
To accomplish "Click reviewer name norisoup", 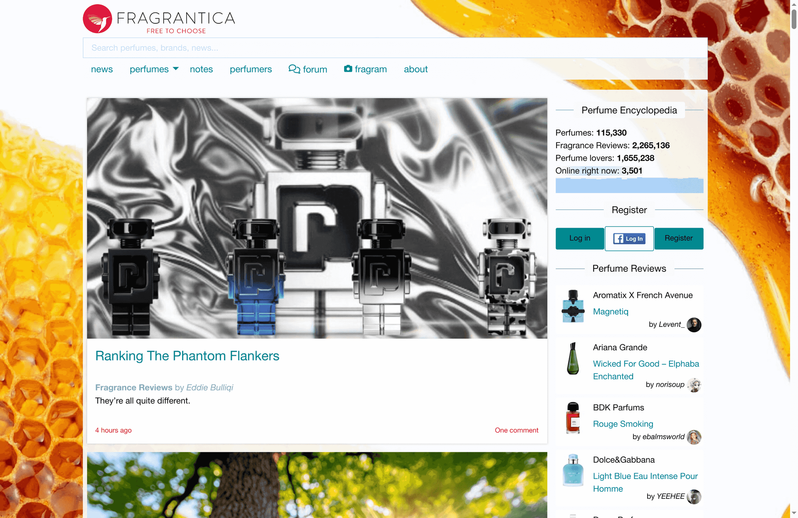I will [x=670, y=385].
